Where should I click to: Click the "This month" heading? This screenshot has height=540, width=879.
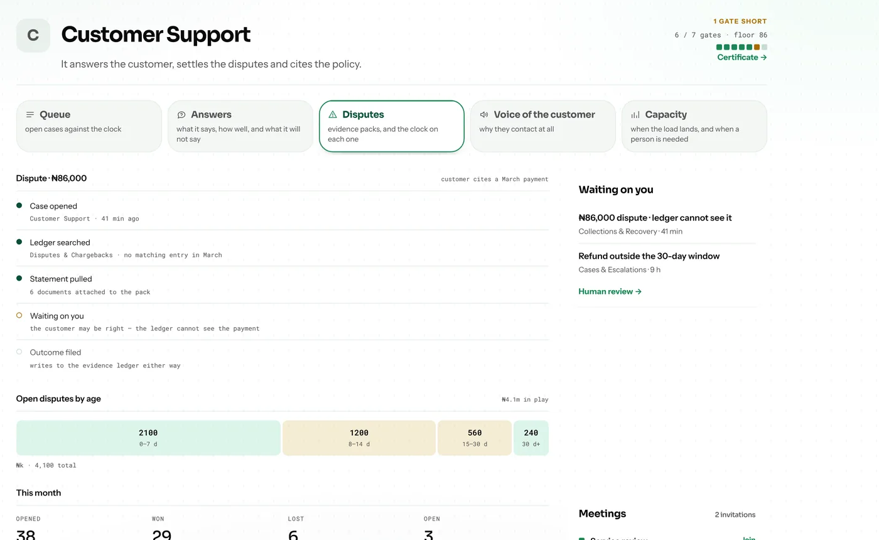(x=38, y=493)
